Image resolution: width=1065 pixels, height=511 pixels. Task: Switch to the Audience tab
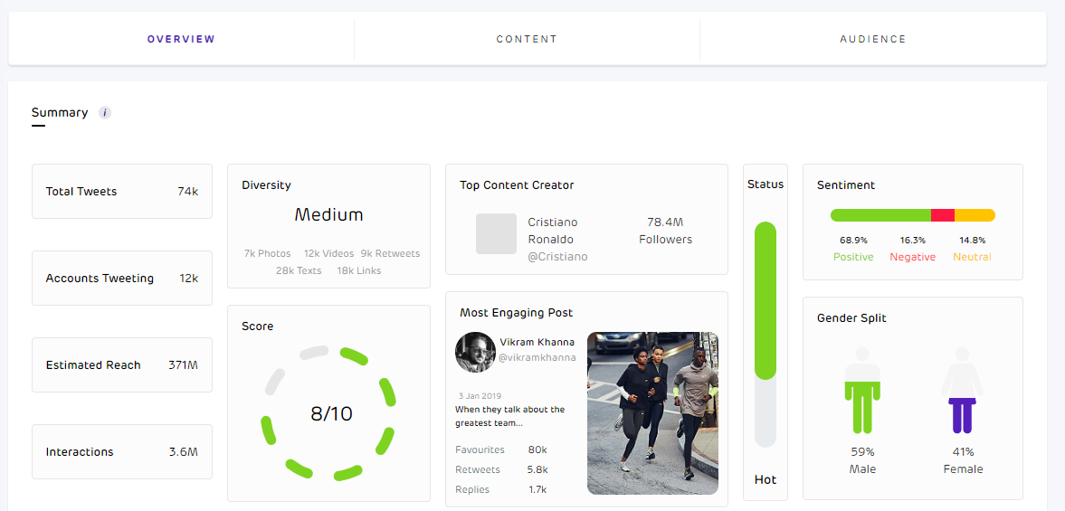point(873,40)
